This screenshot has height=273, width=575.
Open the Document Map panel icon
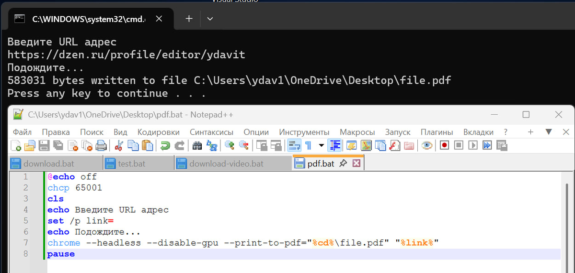point(366,145)
